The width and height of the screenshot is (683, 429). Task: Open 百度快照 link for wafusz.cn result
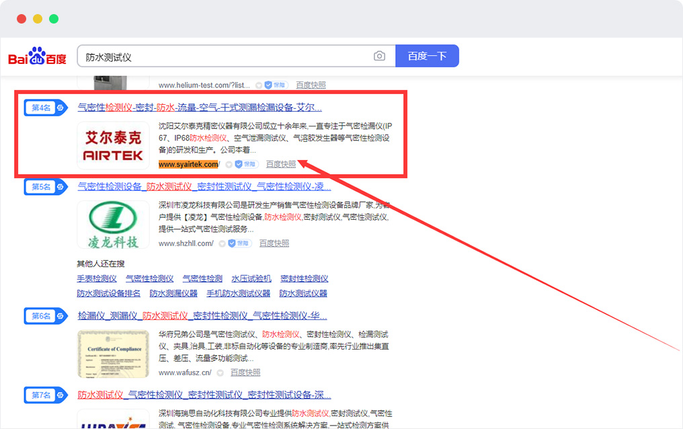coord(245,373)
